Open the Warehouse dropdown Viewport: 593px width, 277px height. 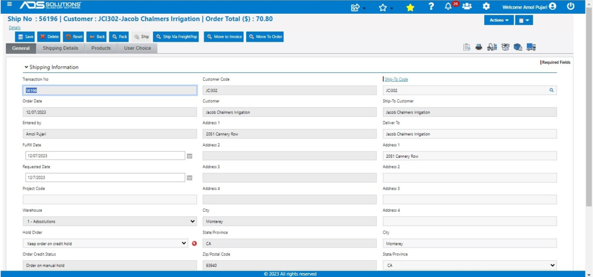click(x=109, y=221)
